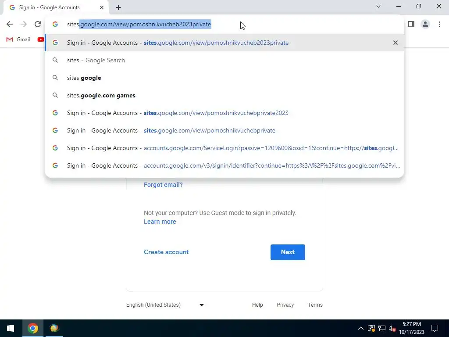Pick the 'sites google' search suggestion

click(224, 78)
